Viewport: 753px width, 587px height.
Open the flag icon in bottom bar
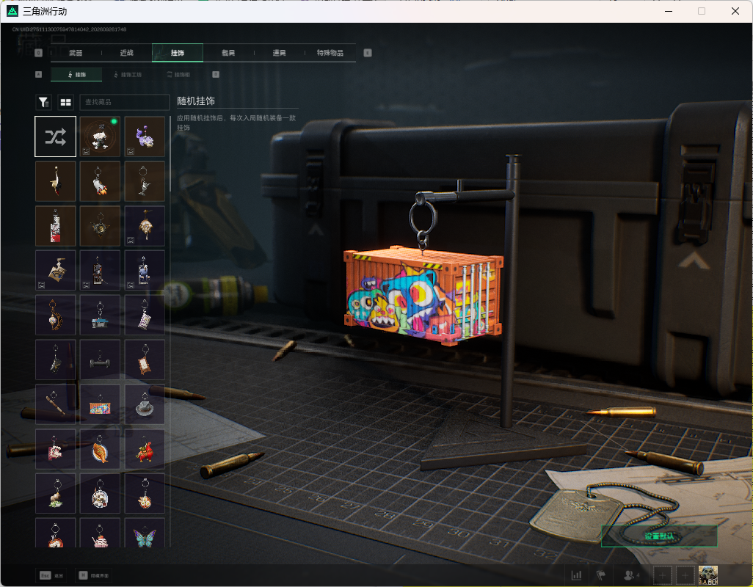pos(601,575)
